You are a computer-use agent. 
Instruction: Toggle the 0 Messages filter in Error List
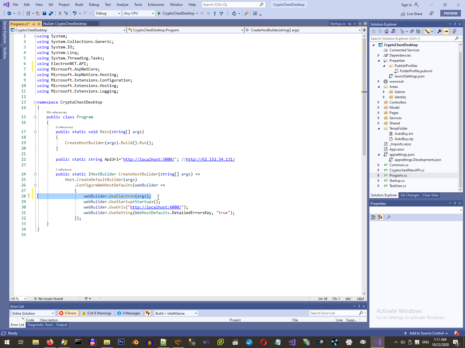tap(128, 313)
